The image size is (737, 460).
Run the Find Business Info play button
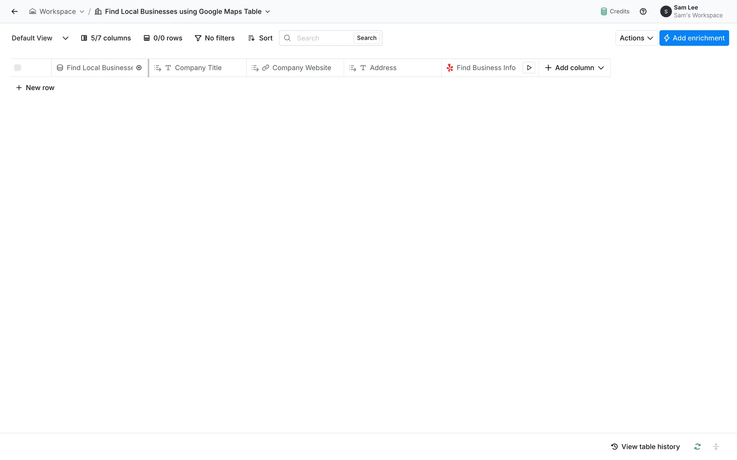[x=529, y=68]
